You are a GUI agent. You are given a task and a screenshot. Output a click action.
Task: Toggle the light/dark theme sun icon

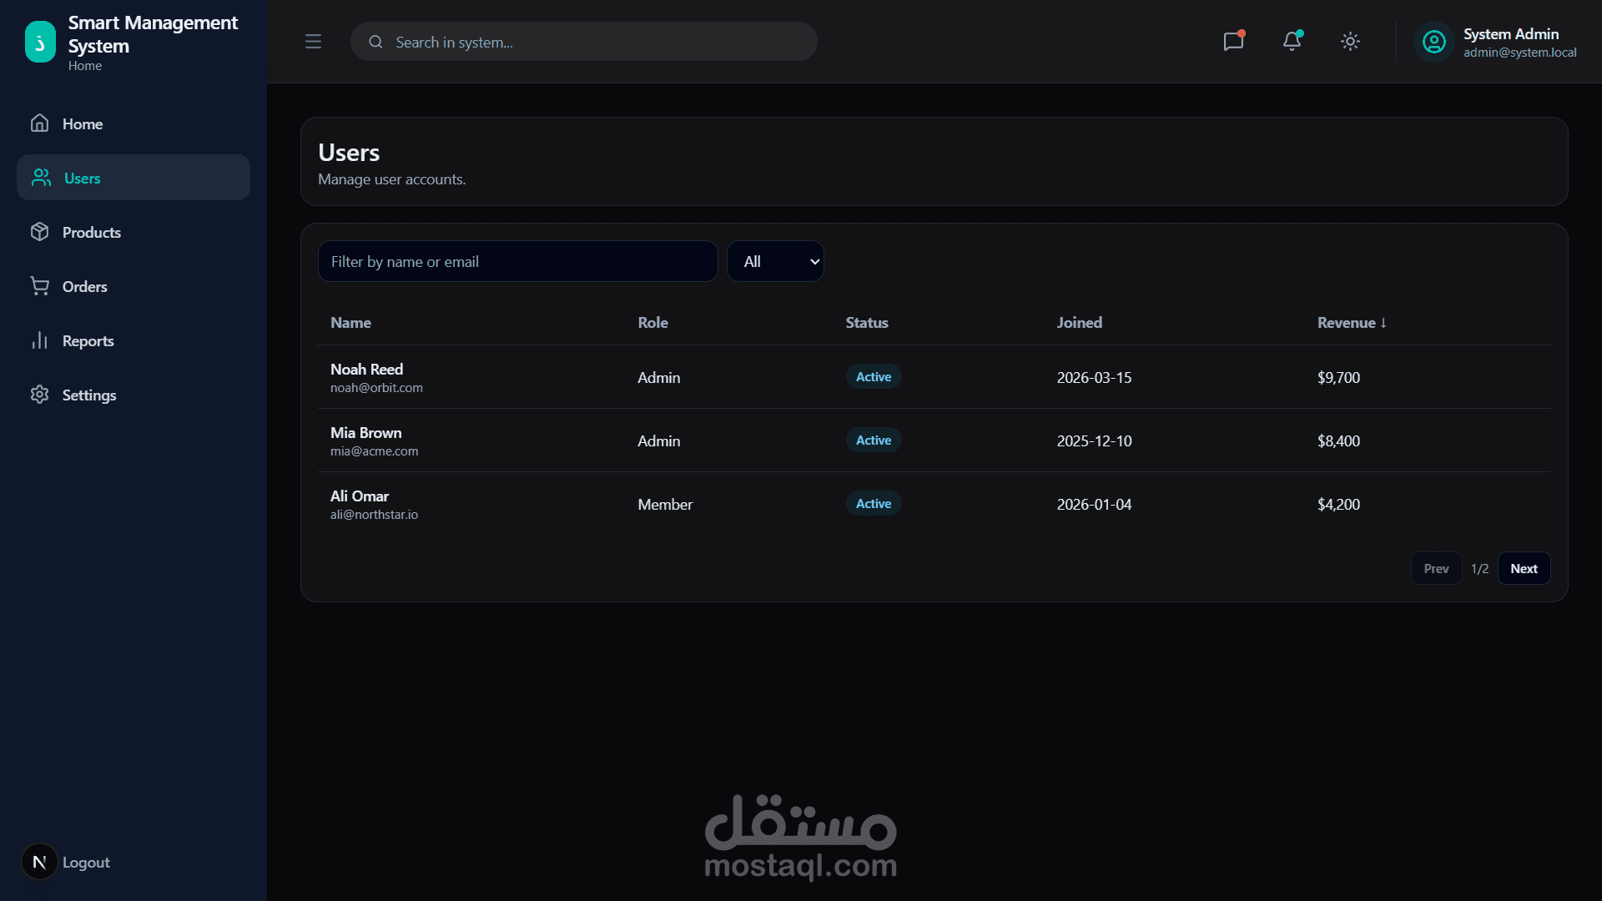[x=1350, y=42]
